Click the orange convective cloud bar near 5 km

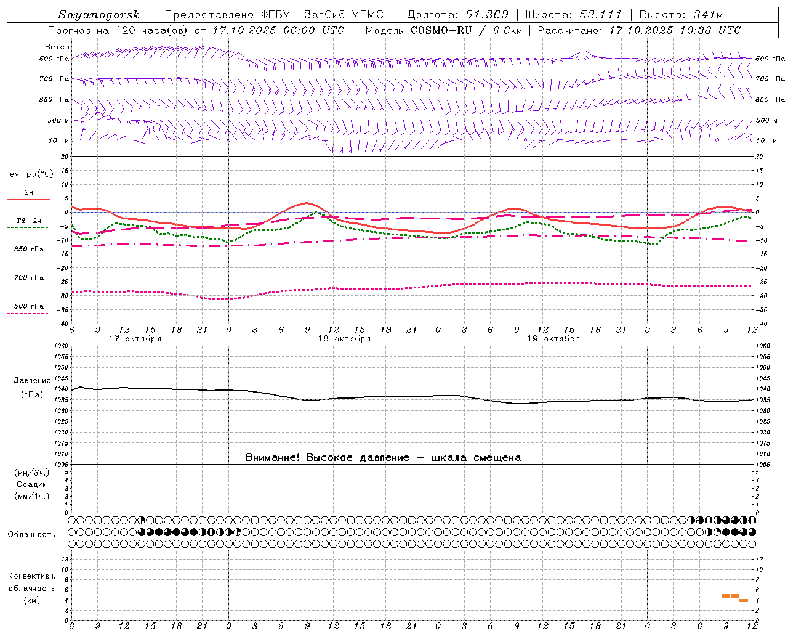point(730,596)
